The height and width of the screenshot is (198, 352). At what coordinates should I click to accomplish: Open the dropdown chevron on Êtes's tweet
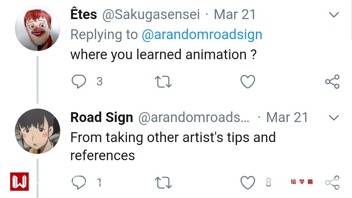click(334, 15)
